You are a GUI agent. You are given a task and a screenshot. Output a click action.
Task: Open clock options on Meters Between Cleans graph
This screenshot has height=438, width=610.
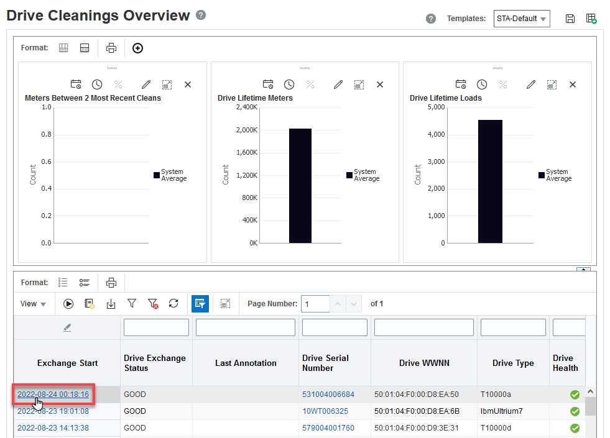pos(97,84)
